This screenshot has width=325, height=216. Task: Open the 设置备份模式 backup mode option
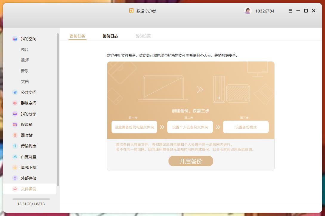point(246,127)
